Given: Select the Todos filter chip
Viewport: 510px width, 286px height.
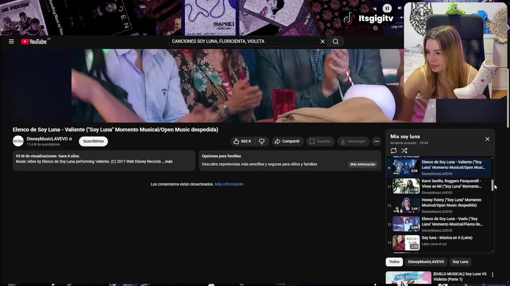Looking at the screenshot, I should pyautogui.click(x=394, y=262).
